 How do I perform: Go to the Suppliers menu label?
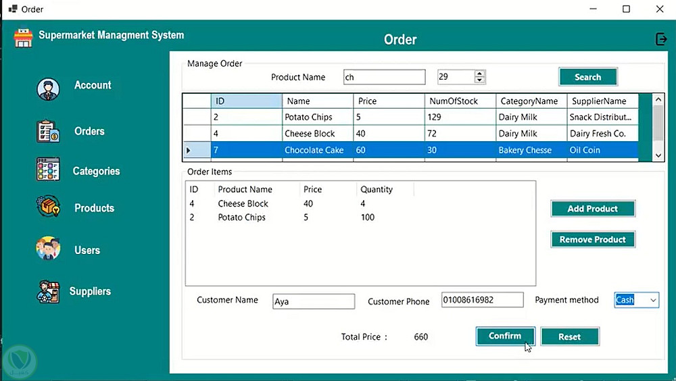pos(90,291)
